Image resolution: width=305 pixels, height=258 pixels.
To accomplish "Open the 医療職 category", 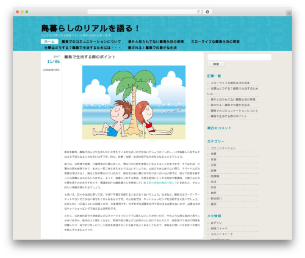I will (x=215, y=176).
